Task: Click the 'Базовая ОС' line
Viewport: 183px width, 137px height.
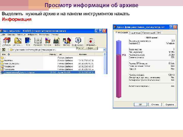Action: pyautogui.click(x=151, y=43)
